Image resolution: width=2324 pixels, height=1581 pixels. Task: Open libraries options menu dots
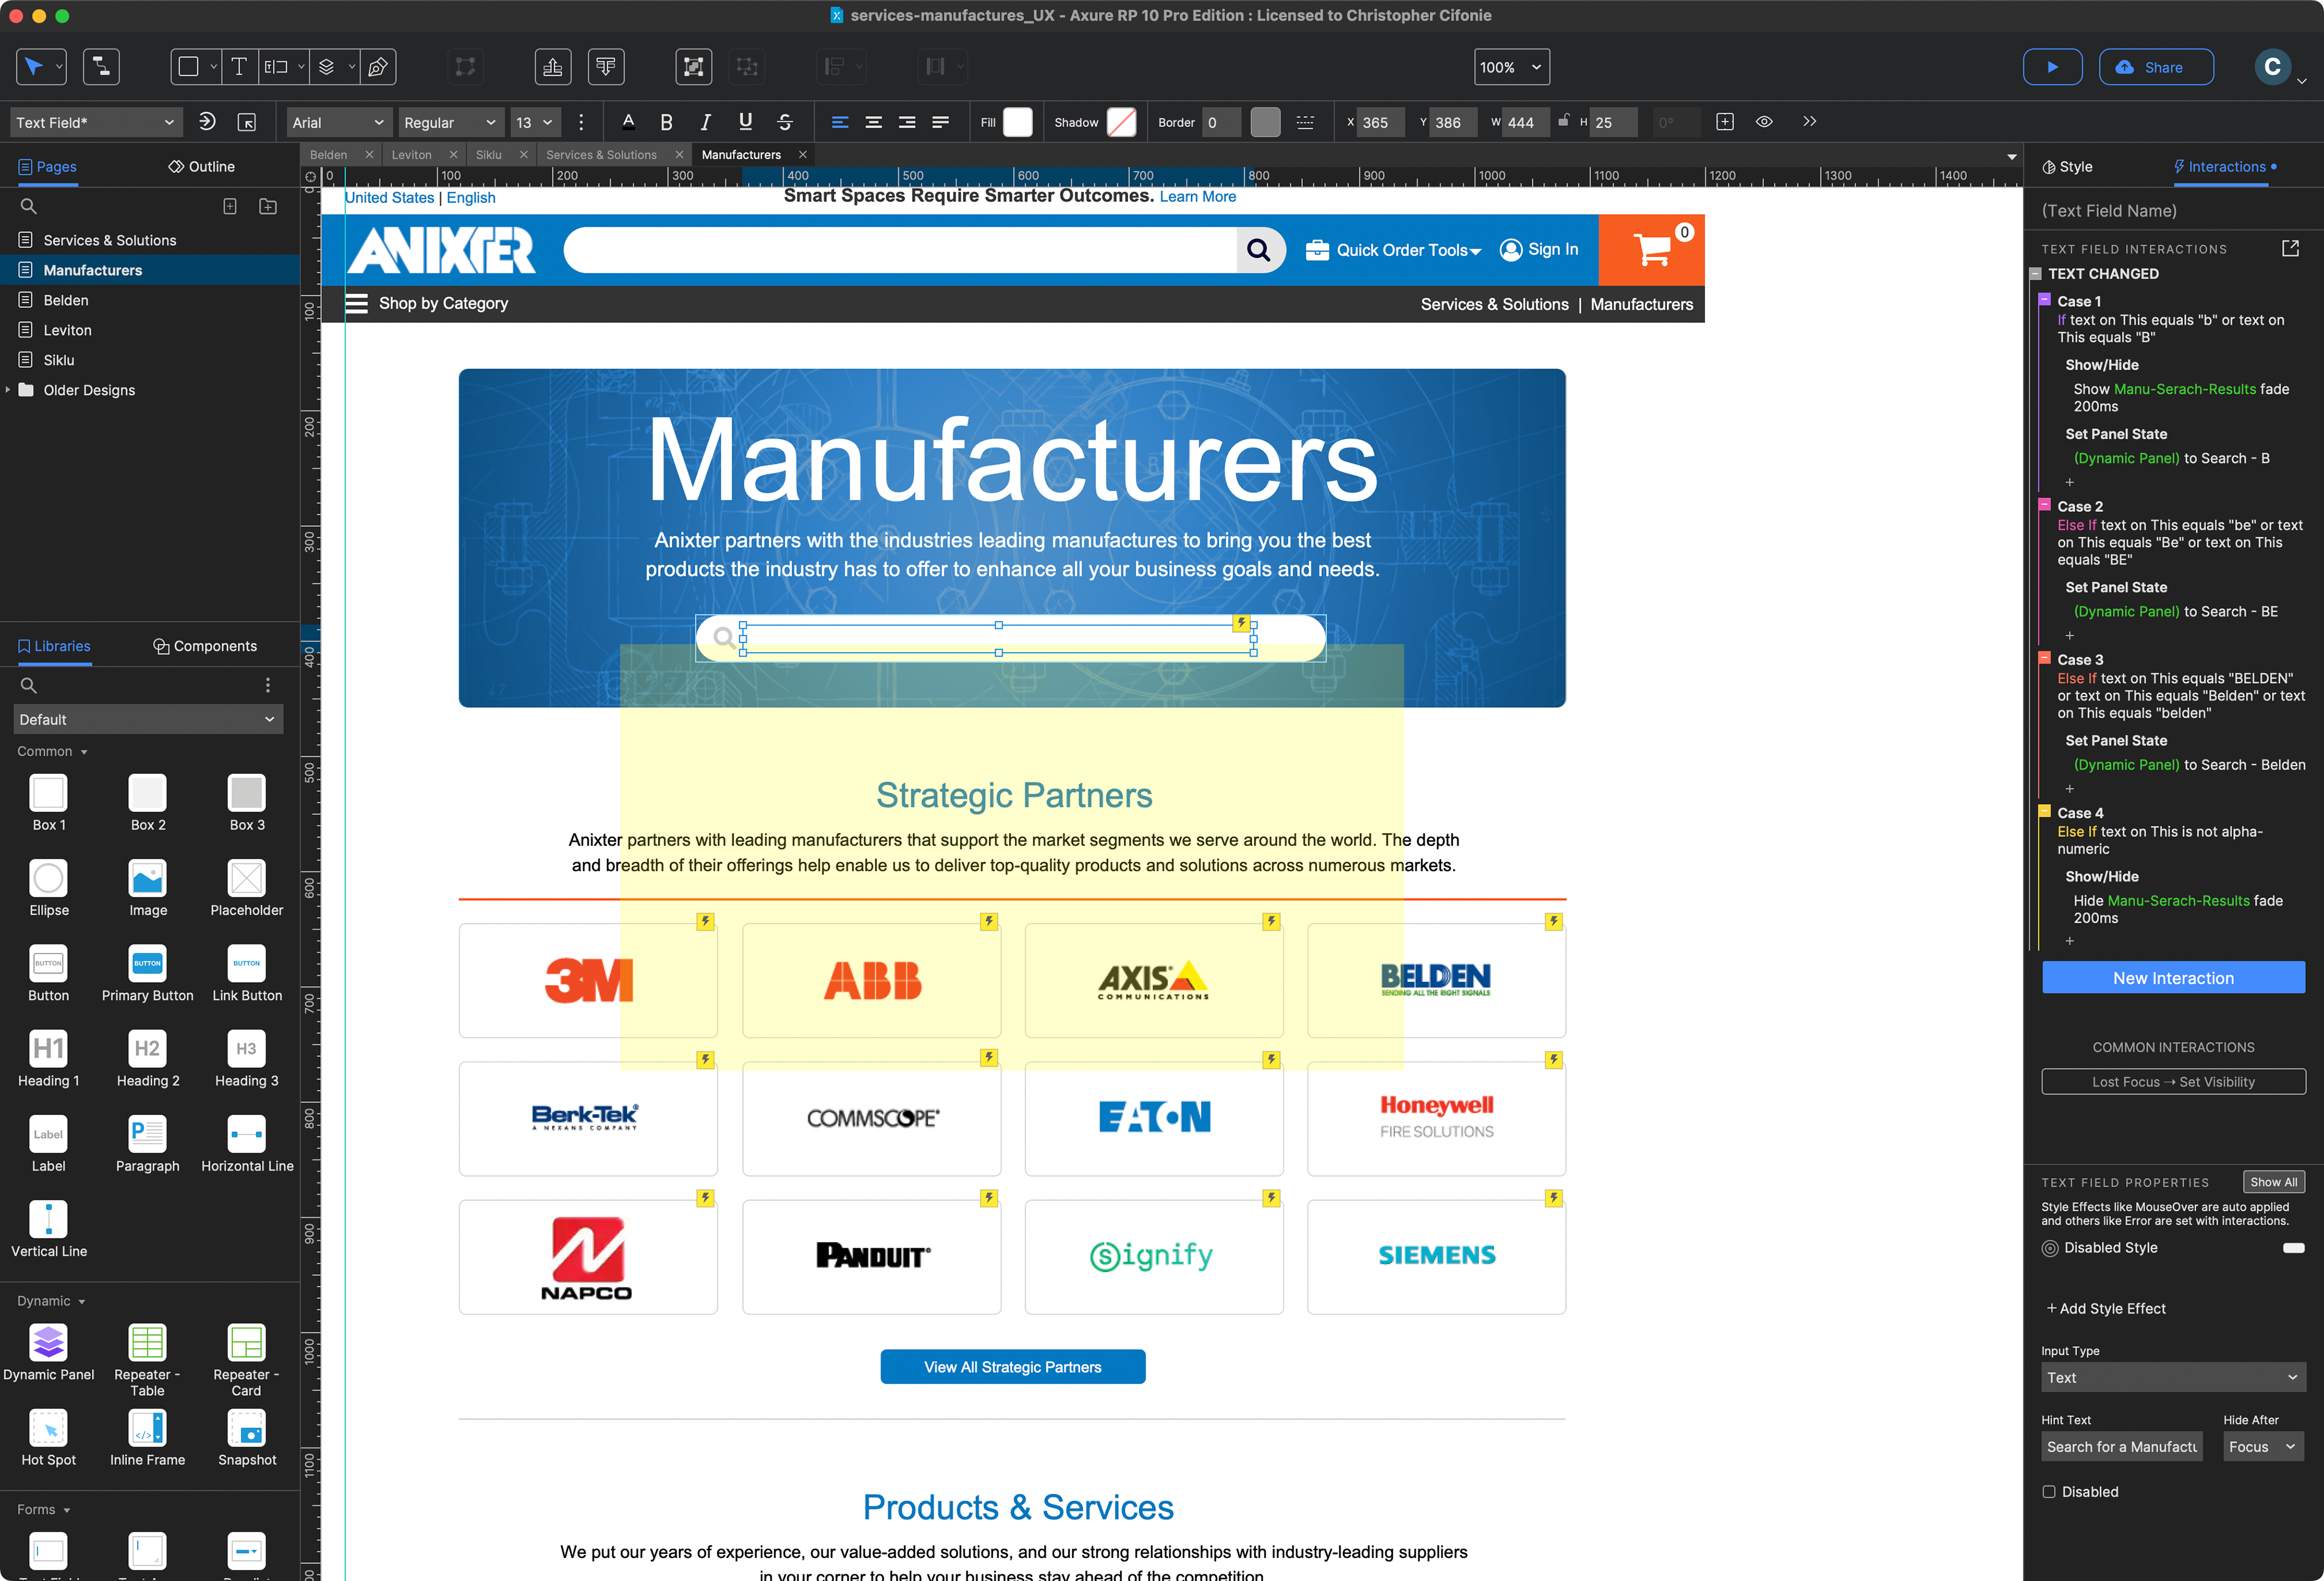pyautogui.click(x=267, y=685)
